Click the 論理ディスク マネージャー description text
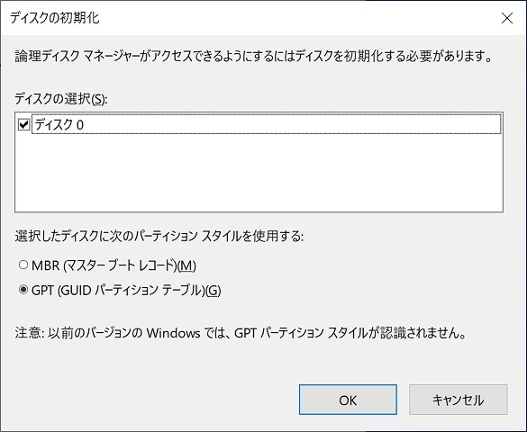The width and height of the screenshot is (527, 432). (x=254, y=56)
